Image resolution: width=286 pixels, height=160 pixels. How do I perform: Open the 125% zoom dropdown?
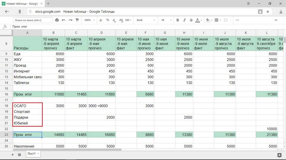pos(89,20)
